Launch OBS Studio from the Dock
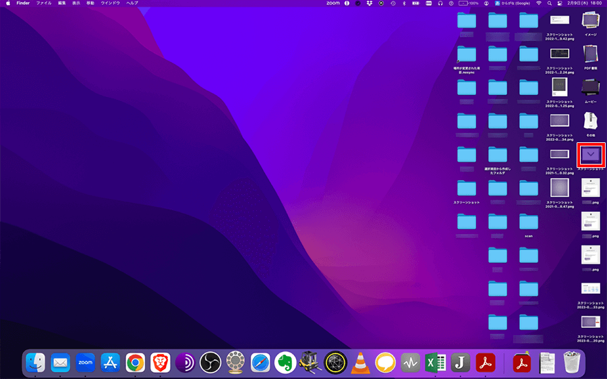 tap(210, 363)
